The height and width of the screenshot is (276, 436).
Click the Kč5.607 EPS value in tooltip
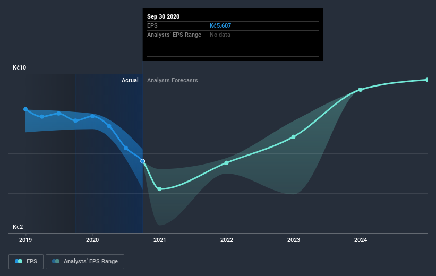click(220, 25)
